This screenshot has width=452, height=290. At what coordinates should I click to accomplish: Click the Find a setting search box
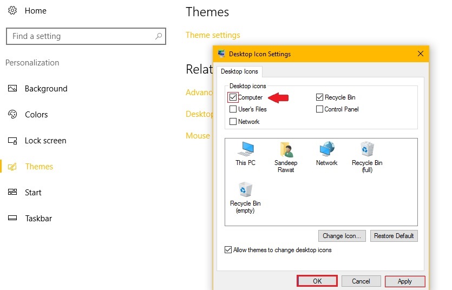(x=81, y=36)
